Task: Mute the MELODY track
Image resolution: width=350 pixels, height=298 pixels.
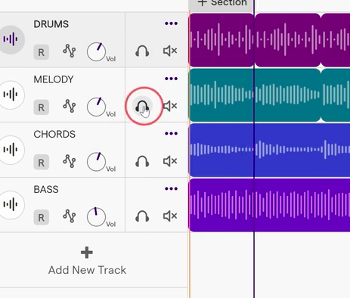Action: [x=170, y=106]
